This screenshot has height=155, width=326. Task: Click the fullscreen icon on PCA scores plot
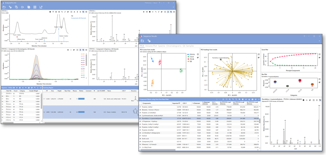198,54
